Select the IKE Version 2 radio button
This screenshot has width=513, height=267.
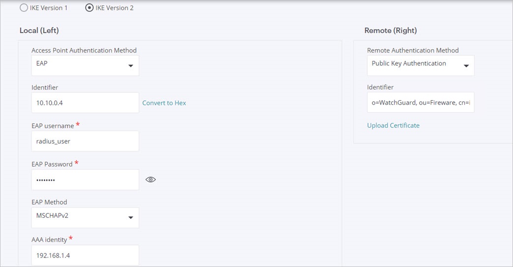point(89,8)
